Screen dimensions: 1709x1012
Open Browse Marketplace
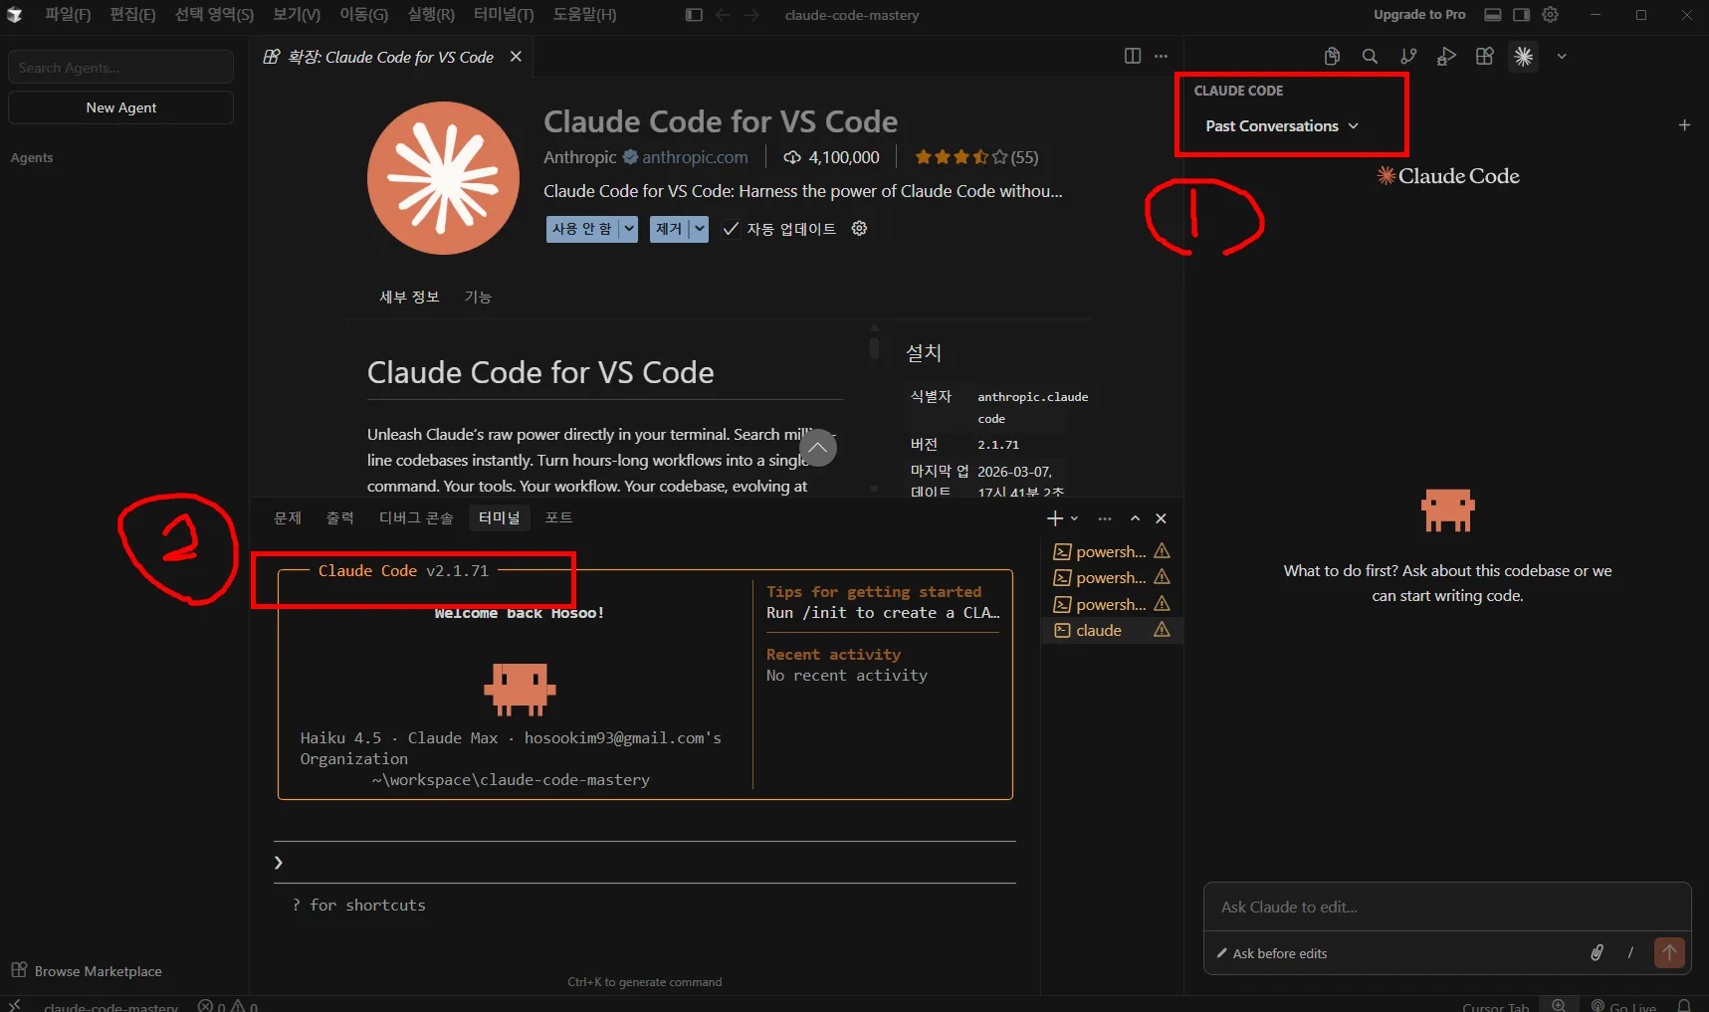tap(87, 971)
